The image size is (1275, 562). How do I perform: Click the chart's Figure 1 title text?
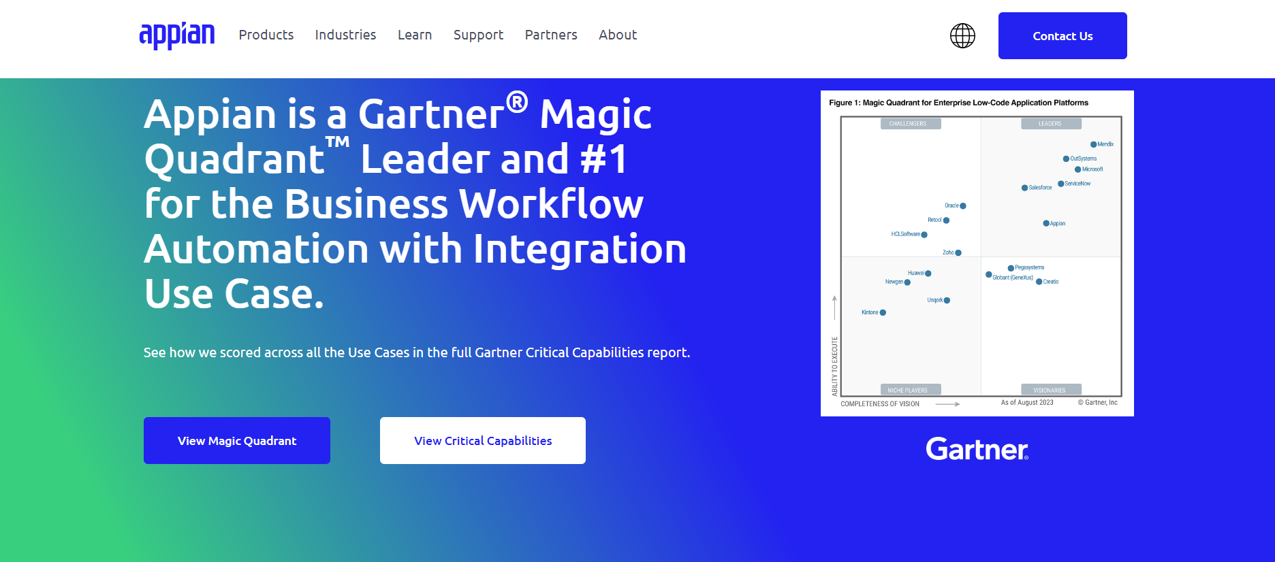pos(958,103)
